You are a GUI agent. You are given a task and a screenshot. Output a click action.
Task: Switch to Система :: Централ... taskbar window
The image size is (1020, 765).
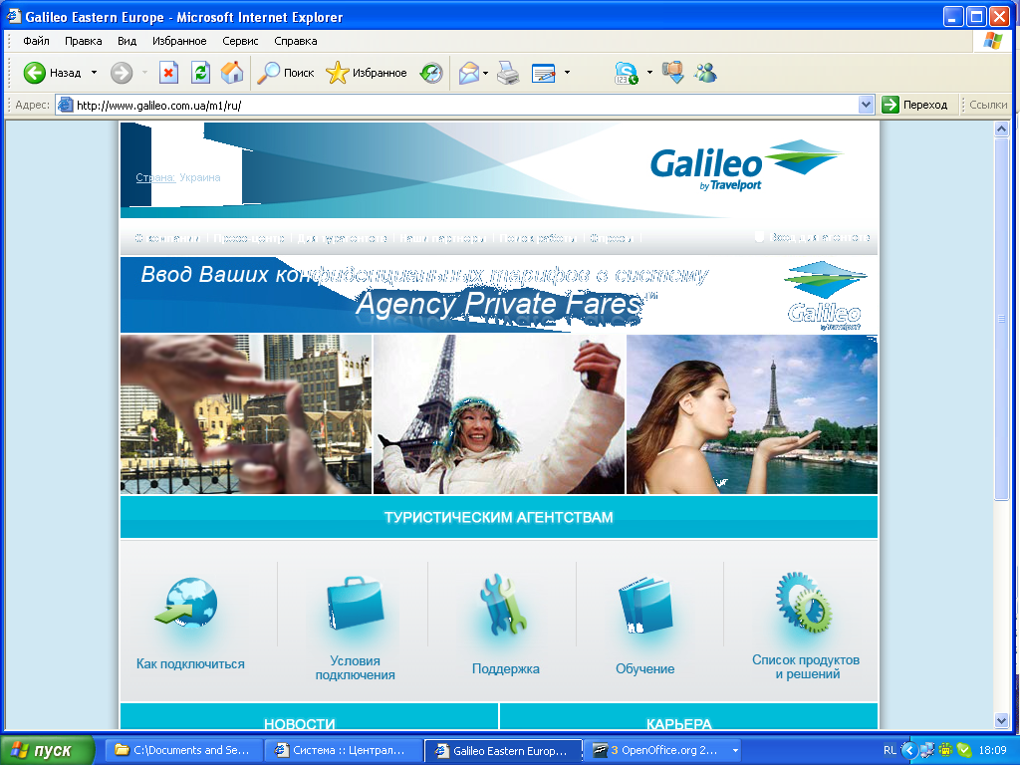tap(344, 750)
